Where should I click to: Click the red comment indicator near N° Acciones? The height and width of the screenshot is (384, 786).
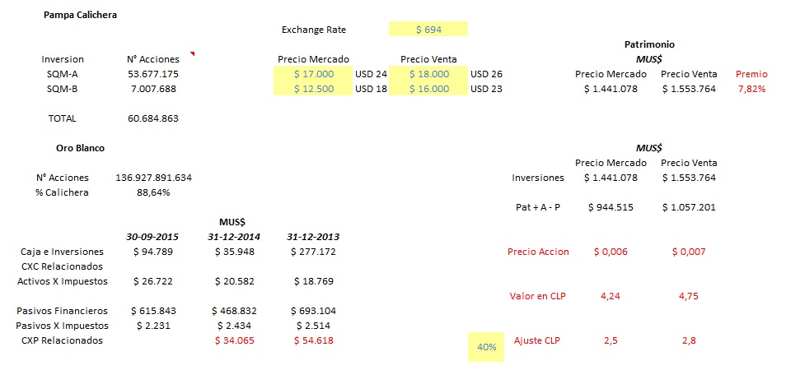pyautogui.click(x=192, y=53)
